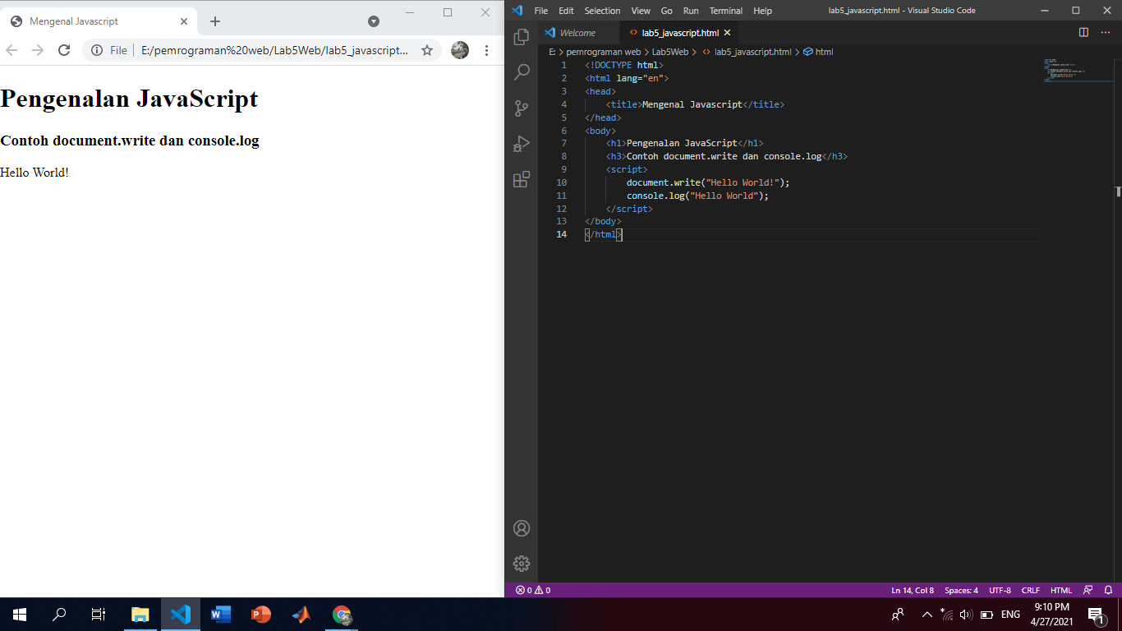Open the Extensions view
The image size is (1122, 631).
pos(521,179)
